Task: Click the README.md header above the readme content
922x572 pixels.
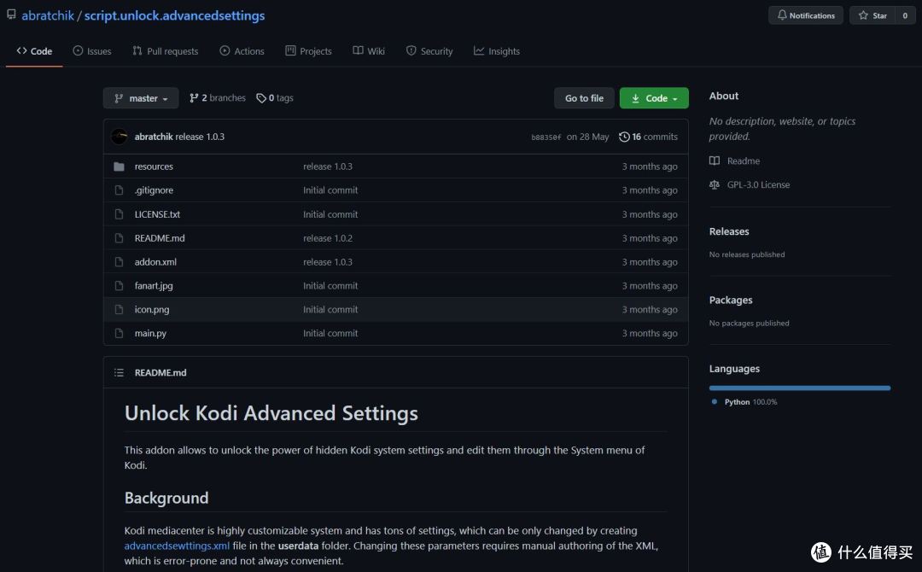Action: click(x=160, y=372)
